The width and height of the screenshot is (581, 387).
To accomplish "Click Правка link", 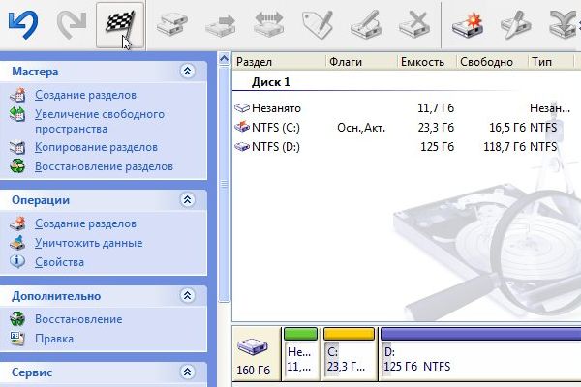I will (54, 339).
